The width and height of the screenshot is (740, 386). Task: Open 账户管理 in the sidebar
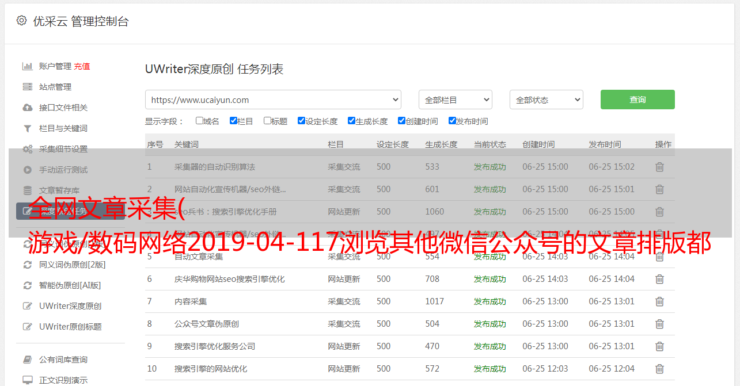click(55, 66)
